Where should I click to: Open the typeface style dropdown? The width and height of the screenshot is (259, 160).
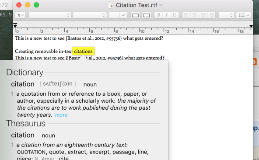coord(90,15)
